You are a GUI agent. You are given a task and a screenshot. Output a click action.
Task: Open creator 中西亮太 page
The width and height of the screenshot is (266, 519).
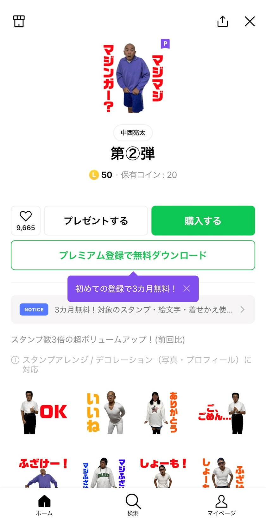133,133
